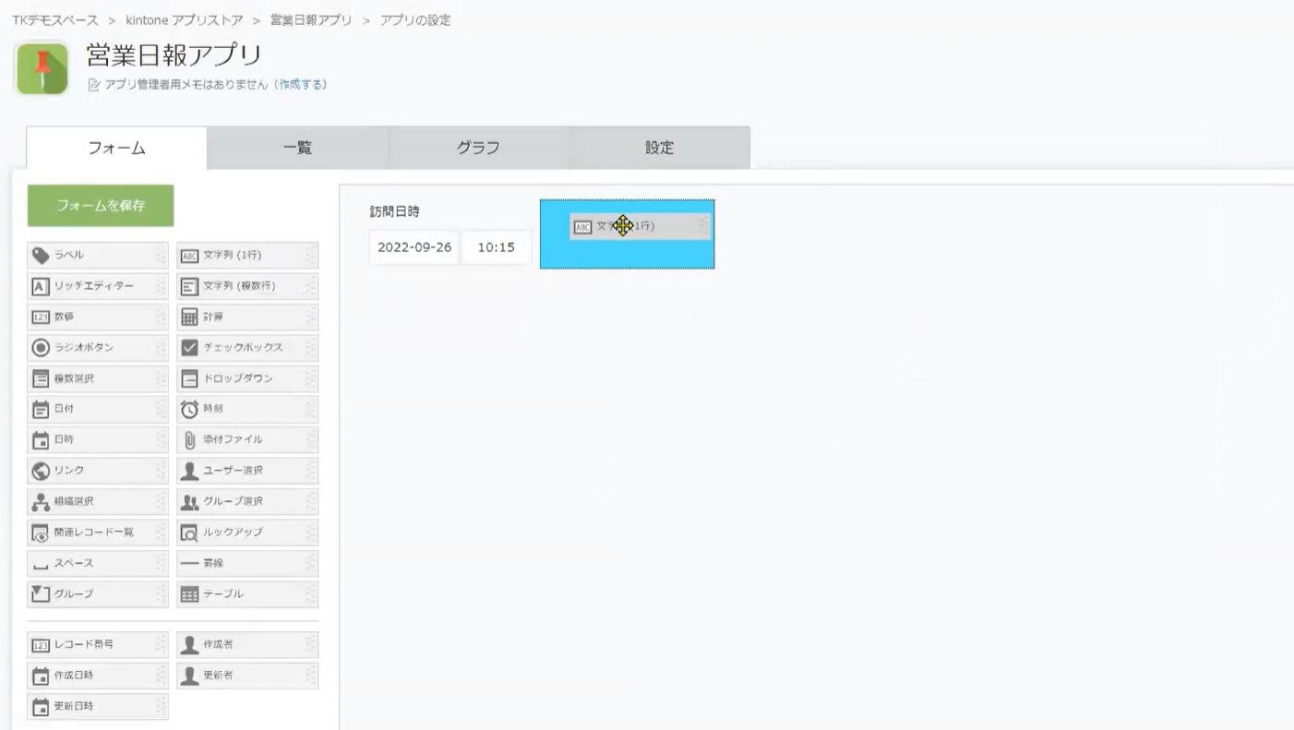Select the ユーザー選択 person icon
1294x730 pixels.
(189, 471)
